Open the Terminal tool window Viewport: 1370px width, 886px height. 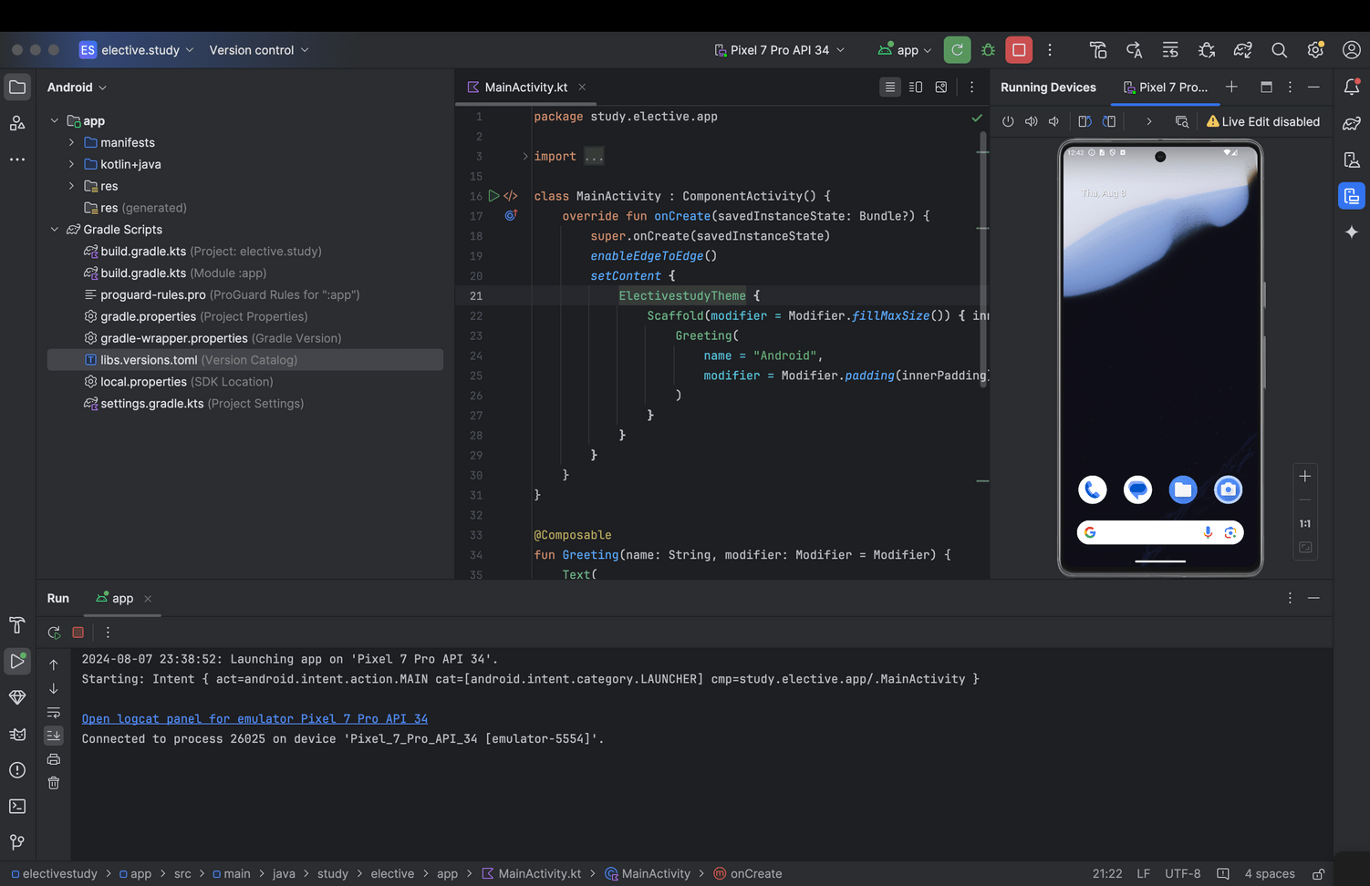click(17, 806)
